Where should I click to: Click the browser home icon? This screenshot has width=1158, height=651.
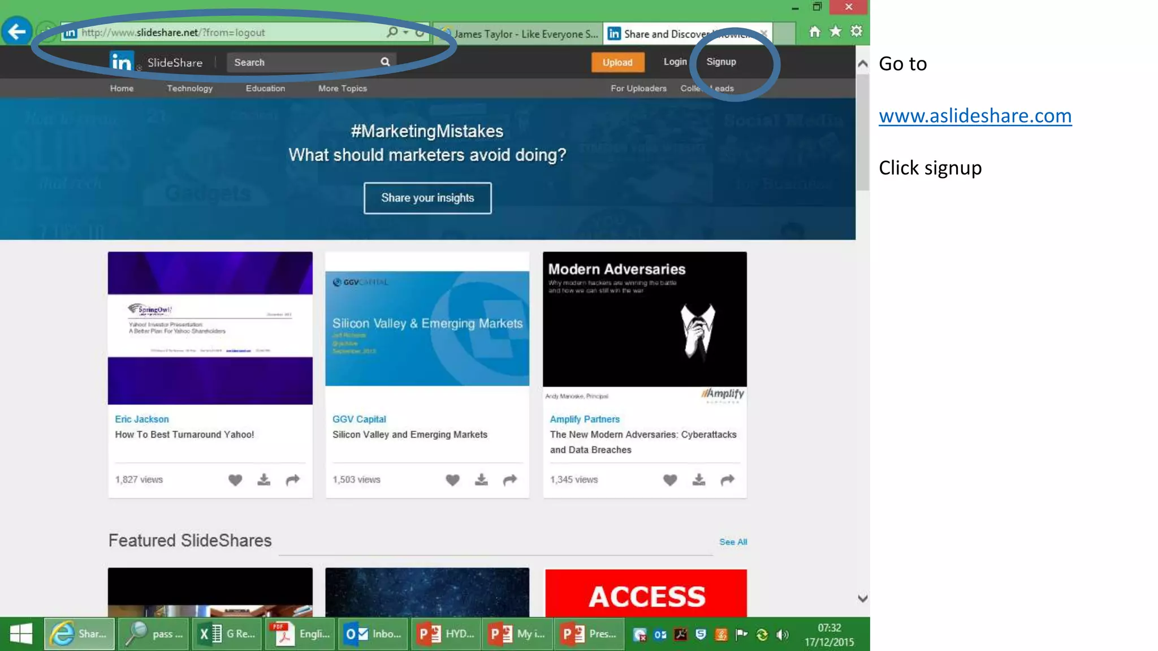click(814, 32)
